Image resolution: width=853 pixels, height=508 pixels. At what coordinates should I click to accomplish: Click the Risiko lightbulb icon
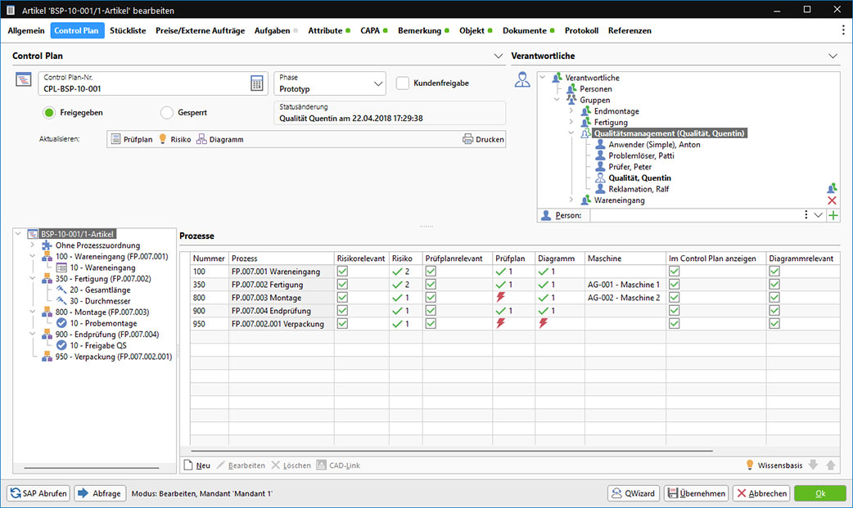coord(162,139)
